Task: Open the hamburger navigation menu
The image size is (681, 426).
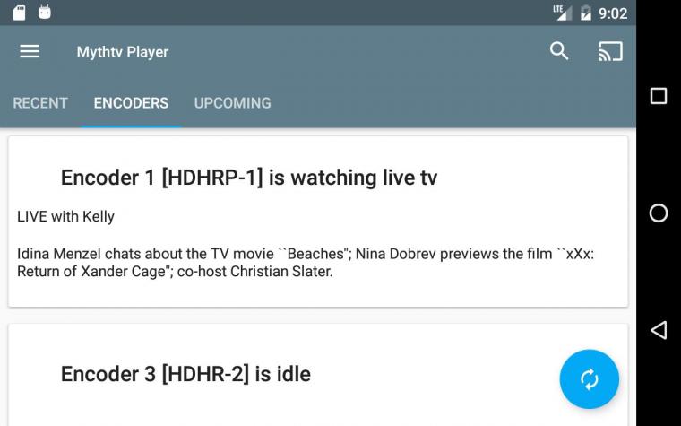Action: point(30,52)
